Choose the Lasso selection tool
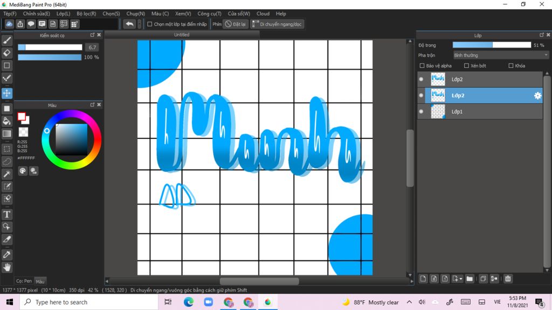 pyautogui.click(x=6, y=161)
